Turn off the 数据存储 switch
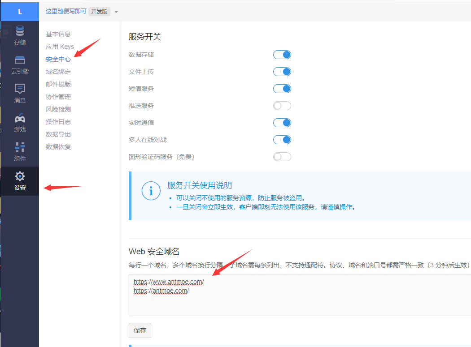The width and height of the screenshot is (471, 347). pos(282,55)
